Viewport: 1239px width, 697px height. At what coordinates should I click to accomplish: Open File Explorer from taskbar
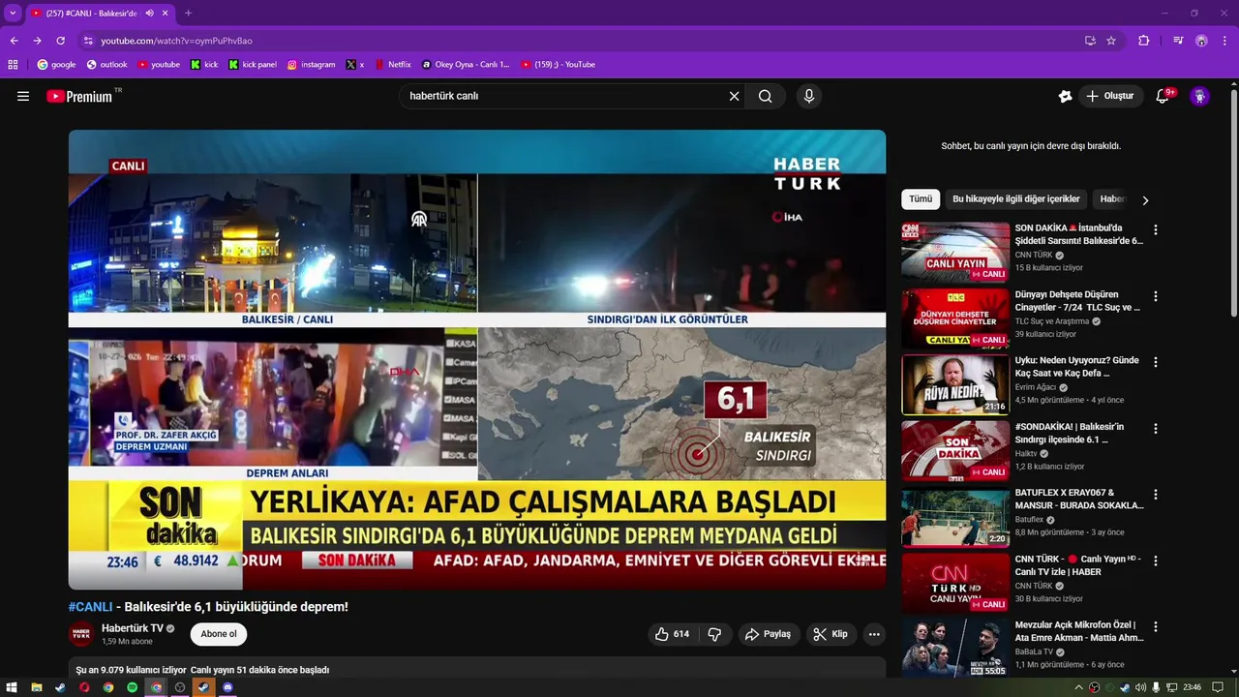[x=37, y=687]
